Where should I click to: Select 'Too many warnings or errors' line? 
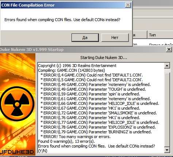click(76, 137)
